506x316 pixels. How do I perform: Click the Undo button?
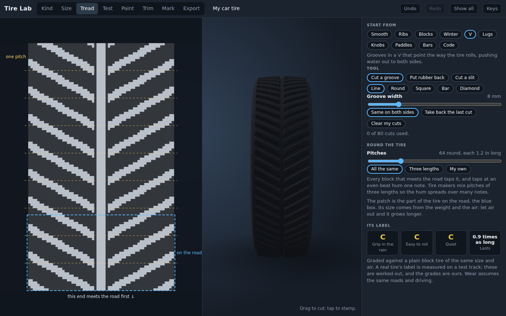click(410, 9)
